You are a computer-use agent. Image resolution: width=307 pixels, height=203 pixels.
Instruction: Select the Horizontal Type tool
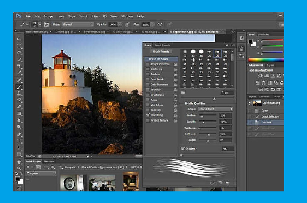[x=19, y=141]
